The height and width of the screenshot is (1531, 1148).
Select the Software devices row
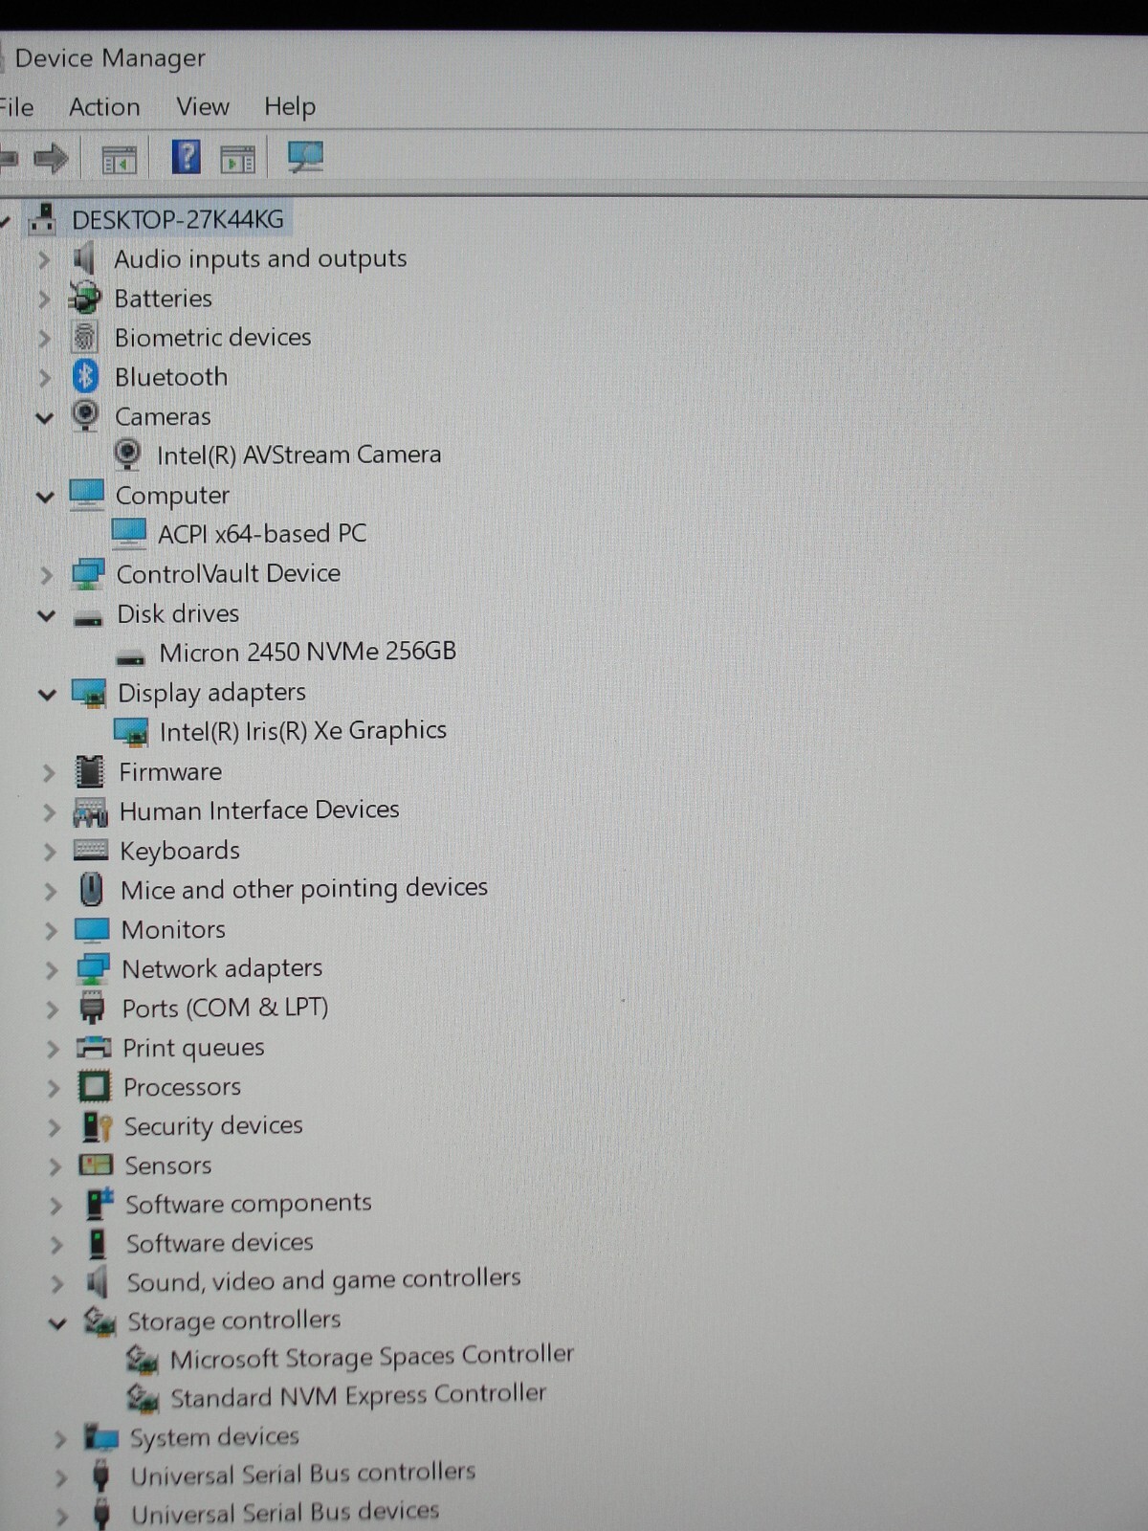220,1243
